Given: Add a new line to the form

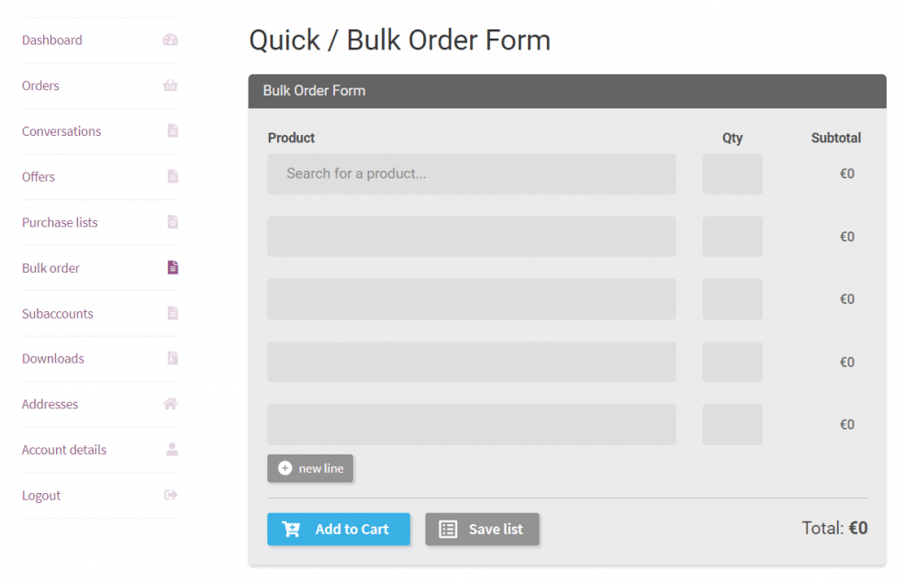Looking at the screenshot, I should pyautogui.click(x=310, y=468).
